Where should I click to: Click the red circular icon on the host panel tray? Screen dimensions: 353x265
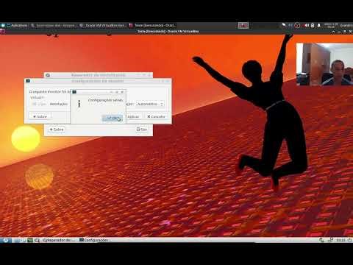coord(297,25)
